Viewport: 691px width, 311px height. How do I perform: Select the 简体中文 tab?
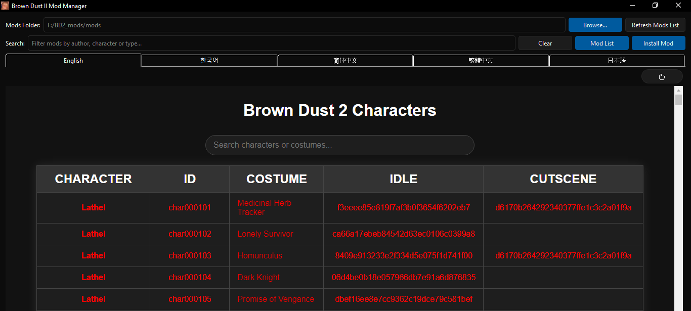pos(345,60)
